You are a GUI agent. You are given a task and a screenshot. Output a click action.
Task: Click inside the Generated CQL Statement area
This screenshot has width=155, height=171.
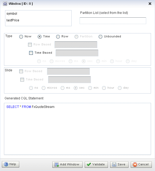pyautogui.click(x=77, y=129)
